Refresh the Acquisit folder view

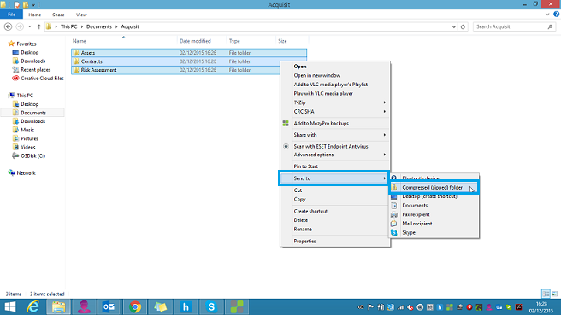(x=463, y=26)
